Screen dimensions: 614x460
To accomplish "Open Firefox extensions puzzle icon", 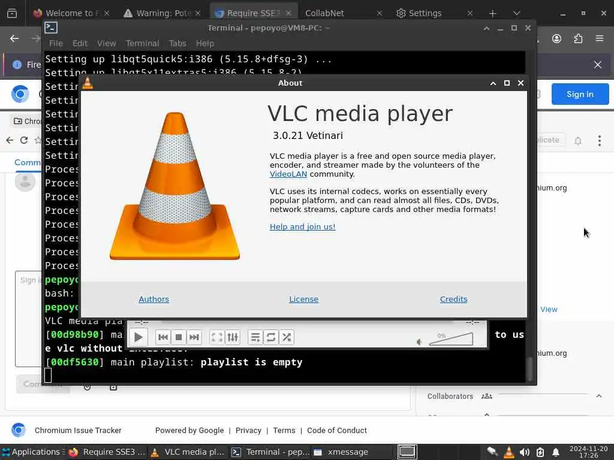I will 578,38.
